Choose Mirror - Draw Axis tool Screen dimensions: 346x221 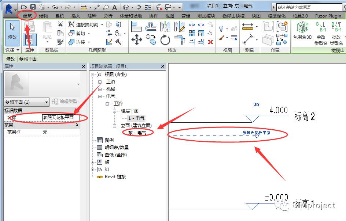(179, 27)
